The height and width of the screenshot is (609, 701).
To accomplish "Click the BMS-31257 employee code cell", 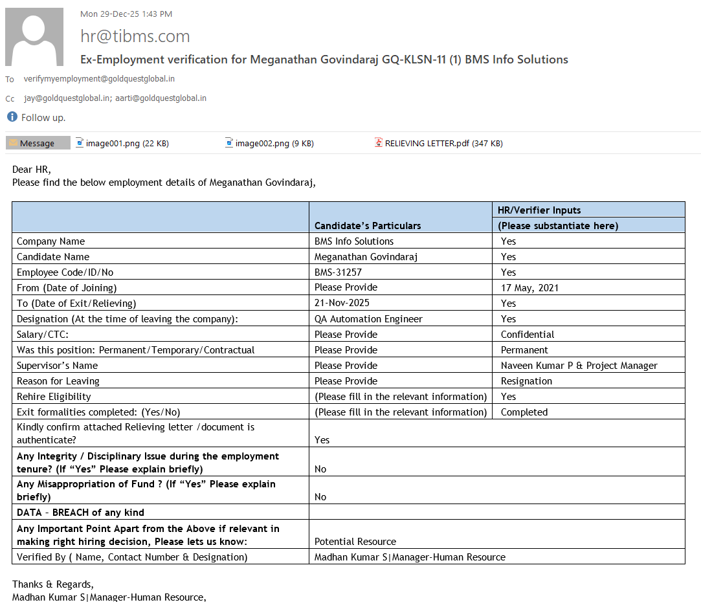I will point(338,272).
